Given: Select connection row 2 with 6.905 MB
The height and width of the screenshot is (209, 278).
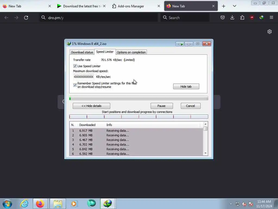Looking at the screenshot, I should point(136,135).
